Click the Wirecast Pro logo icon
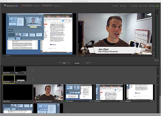The height and width of the screenshot is (116, 161). (5, 6)
